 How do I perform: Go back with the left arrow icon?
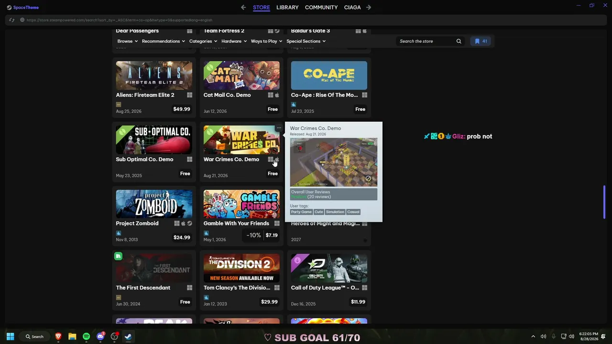(243, 7)
